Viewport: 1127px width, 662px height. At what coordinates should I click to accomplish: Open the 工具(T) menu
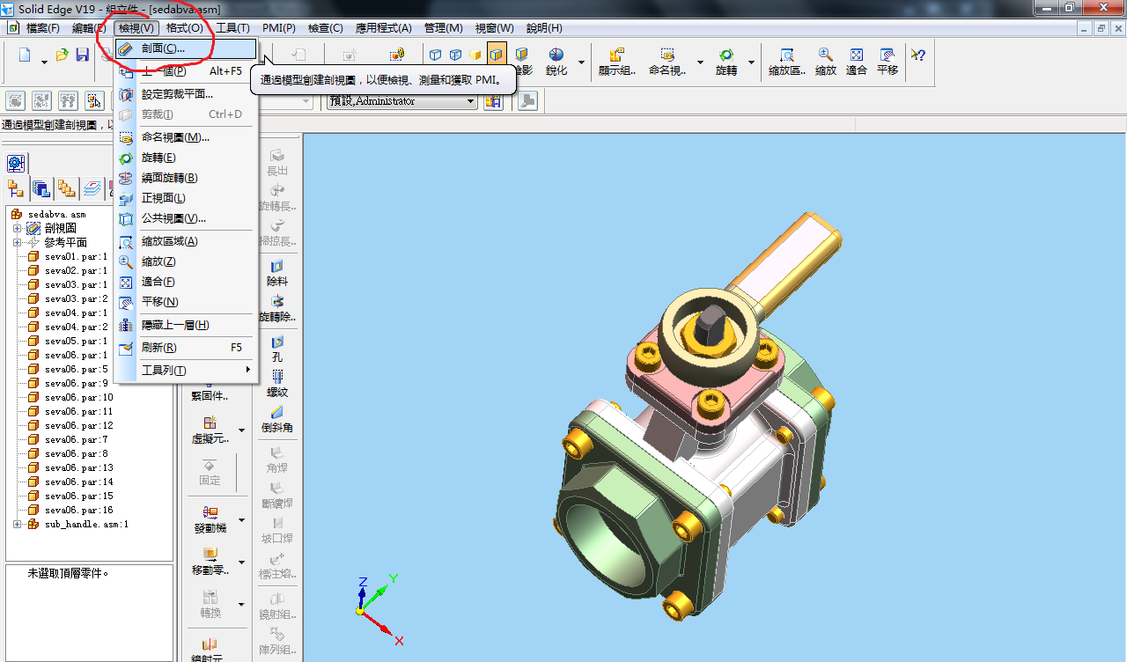[232, 28]
